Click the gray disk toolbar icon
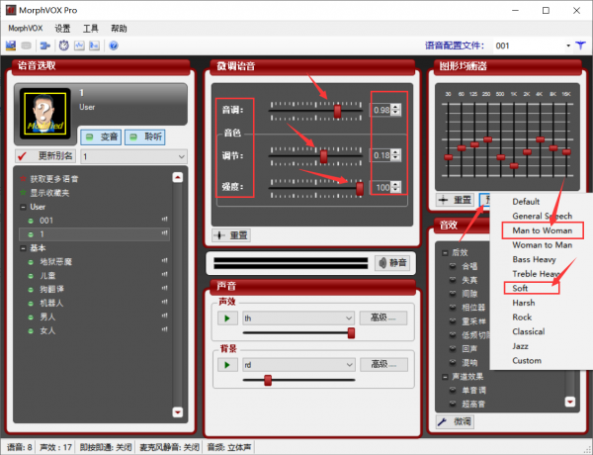Viewport: 593px width, 455px height. point(26,45)
